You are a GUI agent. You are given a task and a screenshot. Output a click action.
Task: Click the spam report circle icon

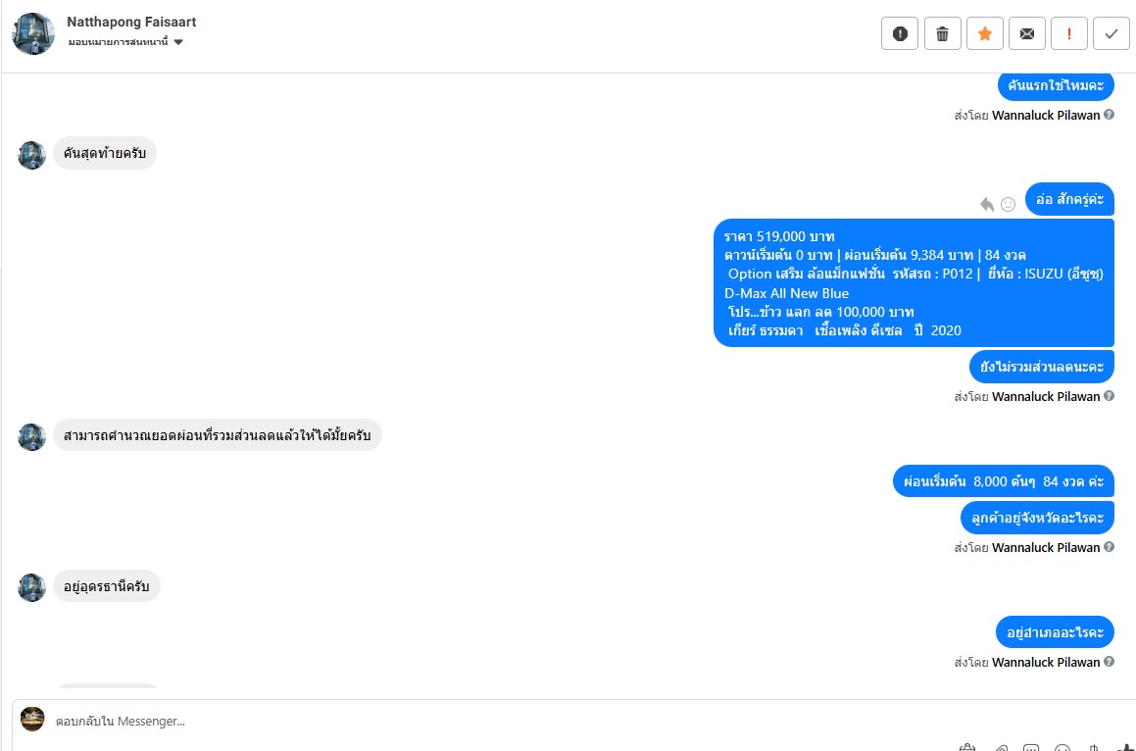pyautogui.click(x=900, y=33)
